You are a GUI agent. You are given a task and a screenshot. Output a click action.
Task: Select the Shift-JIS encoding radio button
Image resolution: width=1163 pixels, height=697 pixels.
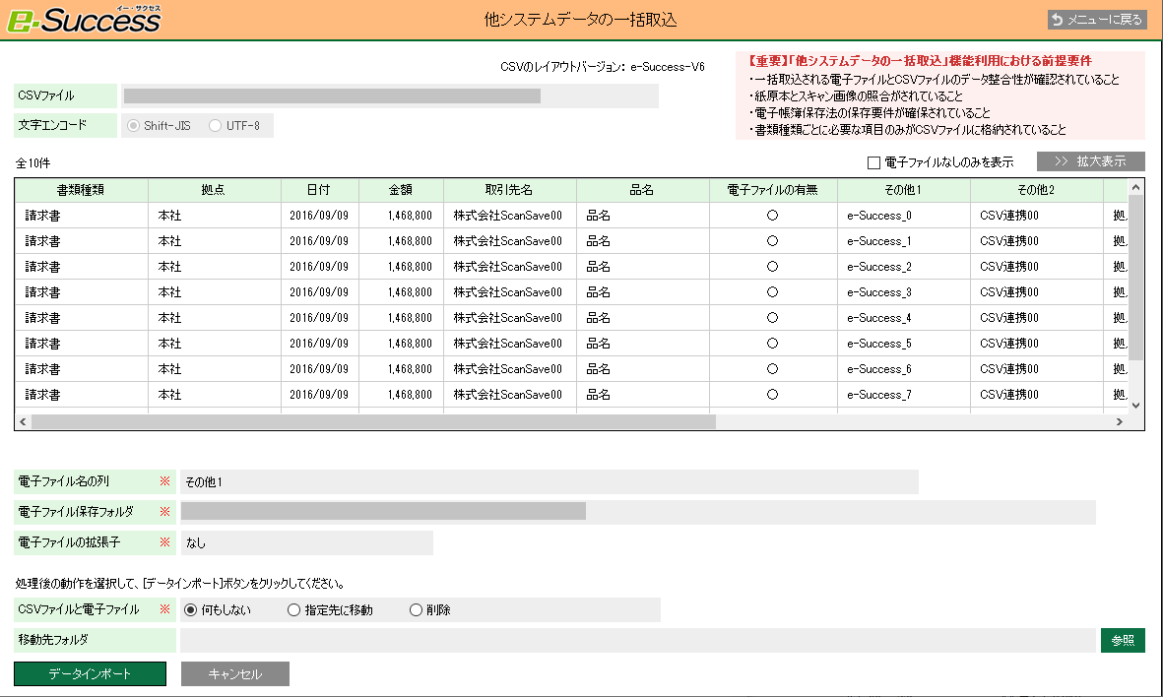click(x=134, y=126)
